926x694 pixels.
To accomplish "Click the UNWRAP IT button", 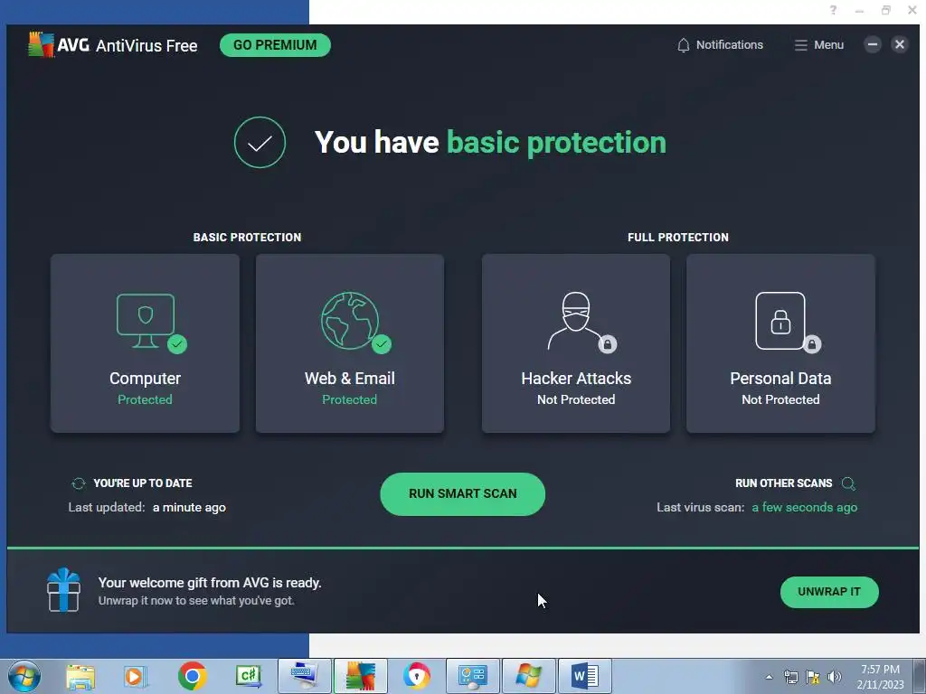I will coord(829,592).
